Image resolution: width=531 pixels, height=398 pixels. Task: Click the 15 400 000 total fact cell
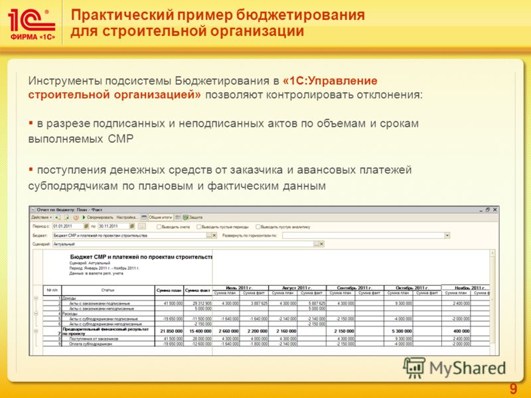[x=198, y=331]
